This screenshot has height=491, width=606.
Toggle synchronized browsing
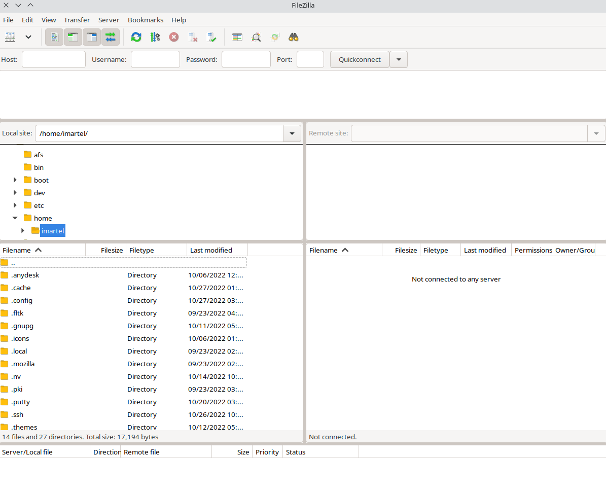pos(275,37)
